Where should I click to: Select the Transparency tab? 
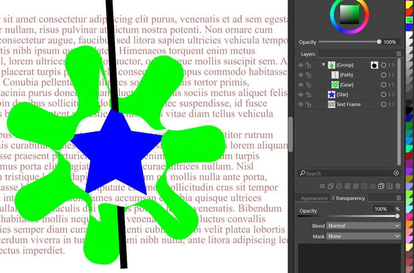350,198
